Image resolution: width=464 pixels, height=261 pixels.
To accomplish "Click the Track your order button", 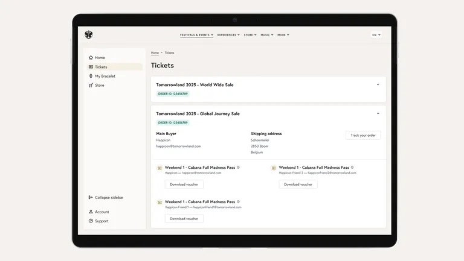I will pos(363,135).
